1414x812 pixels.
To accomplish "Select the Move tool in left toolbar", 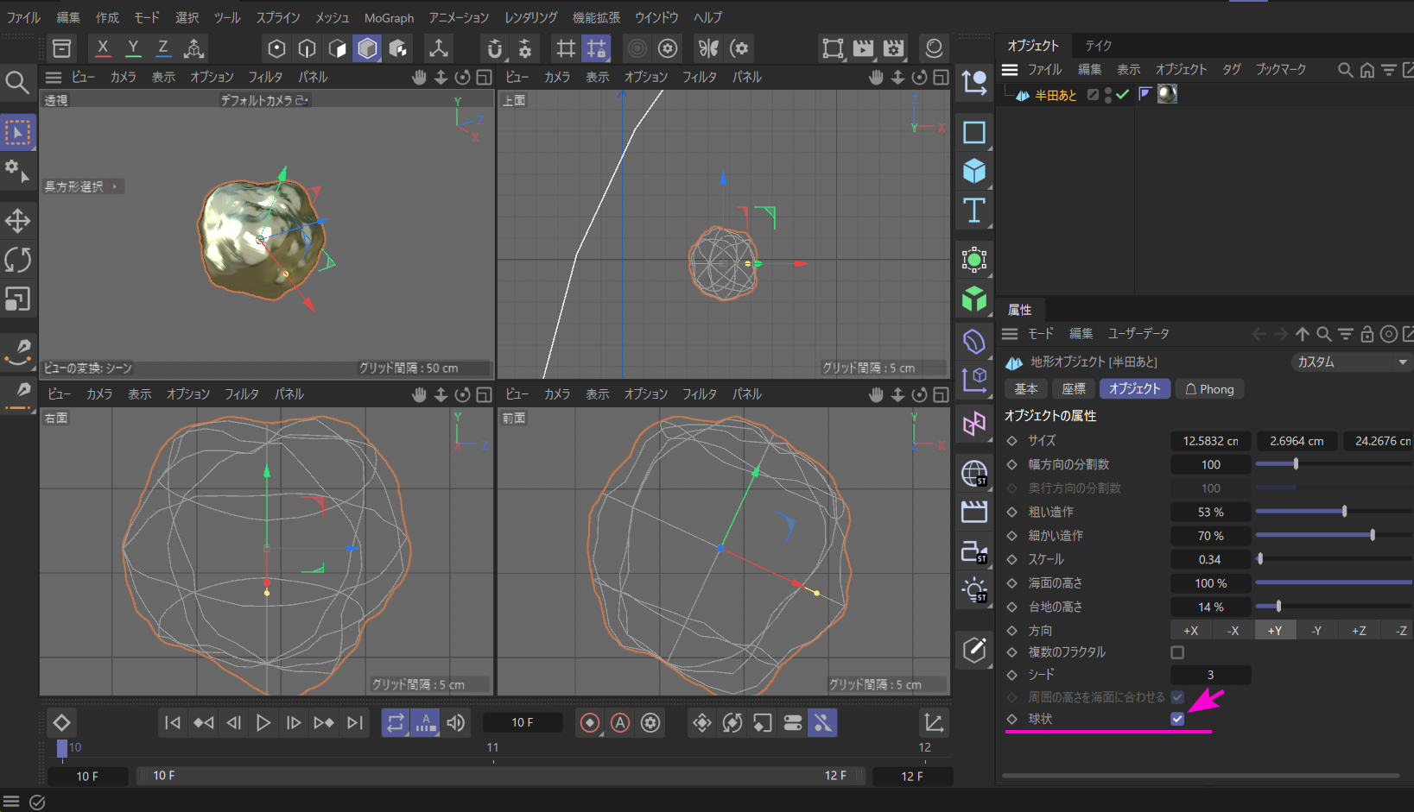I will [17, 221].
